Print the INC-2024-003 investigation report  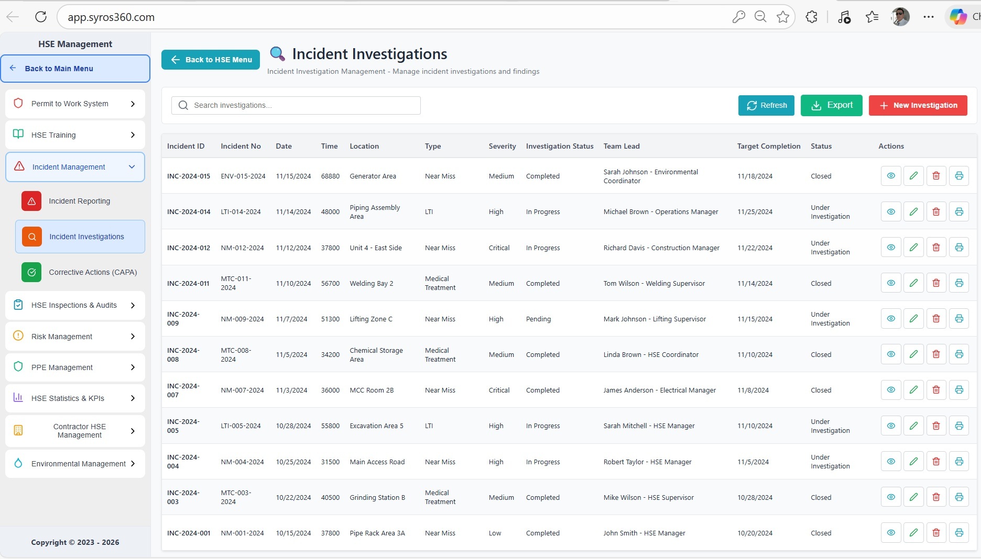[959, 497]
